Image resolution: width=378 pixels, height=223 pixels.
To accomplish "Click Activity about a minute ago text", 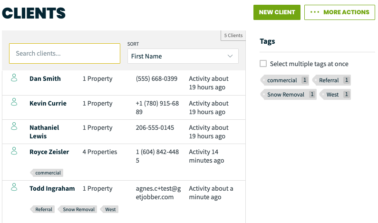I will (211, 193).
